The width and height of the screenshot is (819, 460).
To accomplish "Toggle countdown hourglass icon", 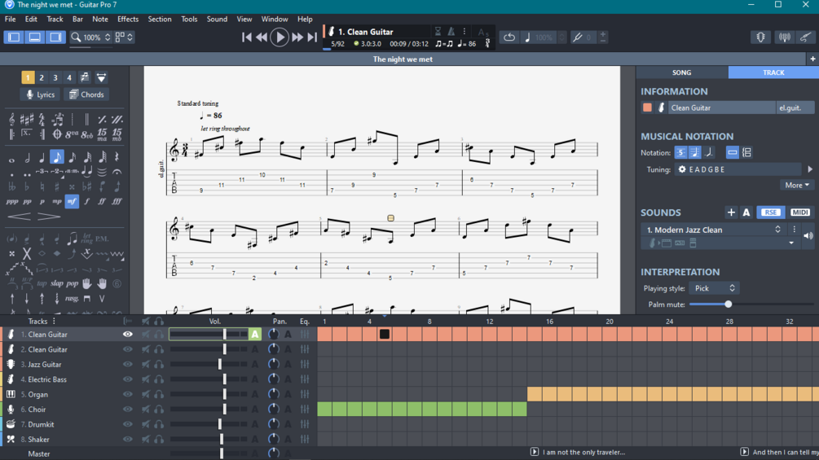I will coord(438,32).
